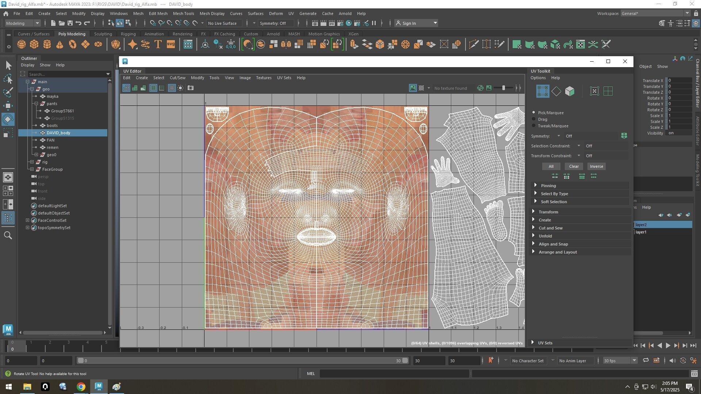
Task: Click the play forward button
Action: coord(668,345)
